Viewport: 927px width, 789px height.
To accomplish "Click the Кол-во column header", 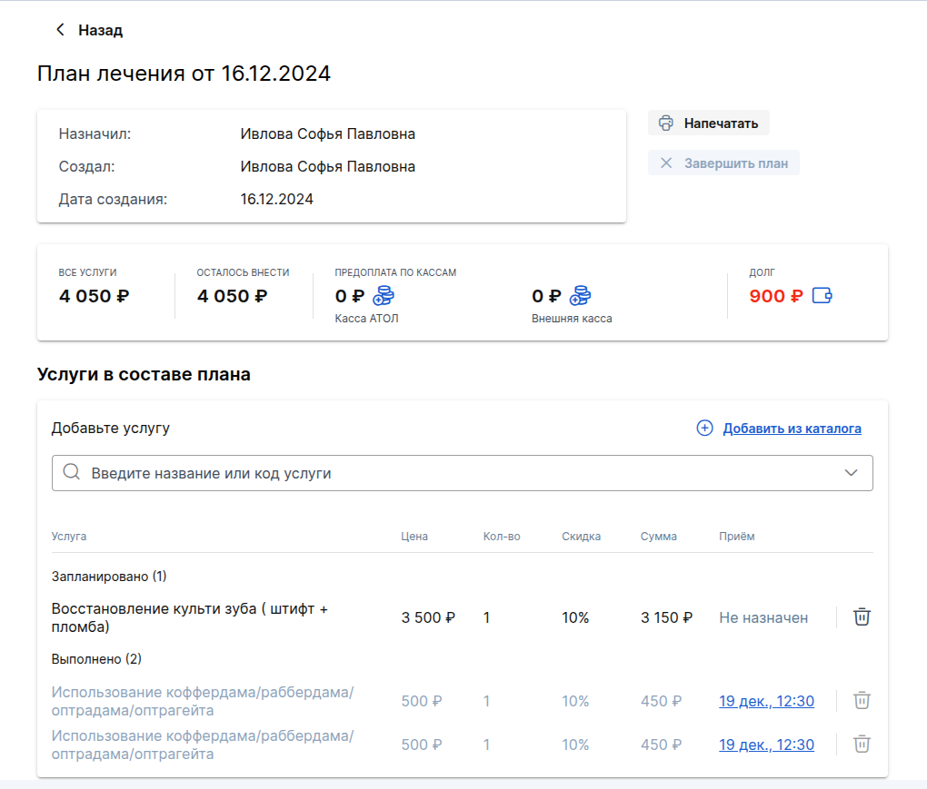I will [x=502, y=537].
